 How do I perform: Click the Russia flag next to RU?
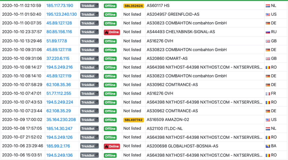(268, 32)
